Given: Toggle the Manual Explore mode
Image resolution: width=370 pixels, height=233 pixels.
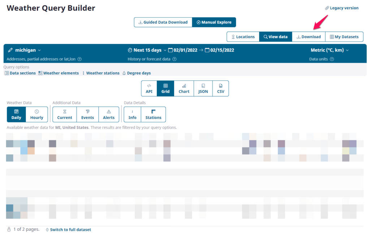Looking at the screenshot, I should [214, 22].
